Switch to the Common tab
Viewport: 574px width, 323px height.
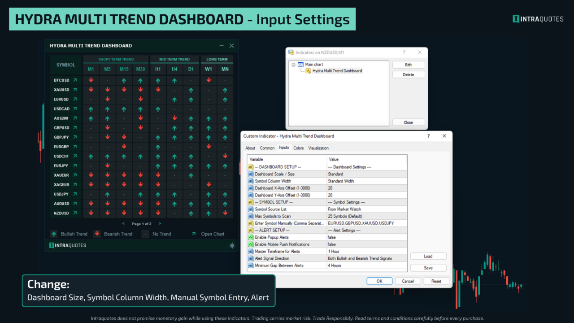point(267,148)
